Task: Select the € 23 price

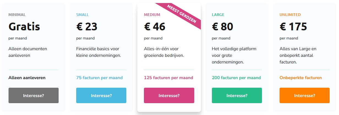Action: [87, 26]
